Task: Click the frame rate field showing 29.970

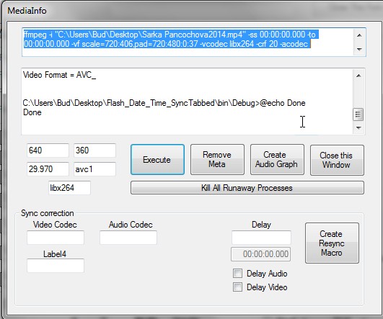Action: pyautogui.click(x=48, y=169)
